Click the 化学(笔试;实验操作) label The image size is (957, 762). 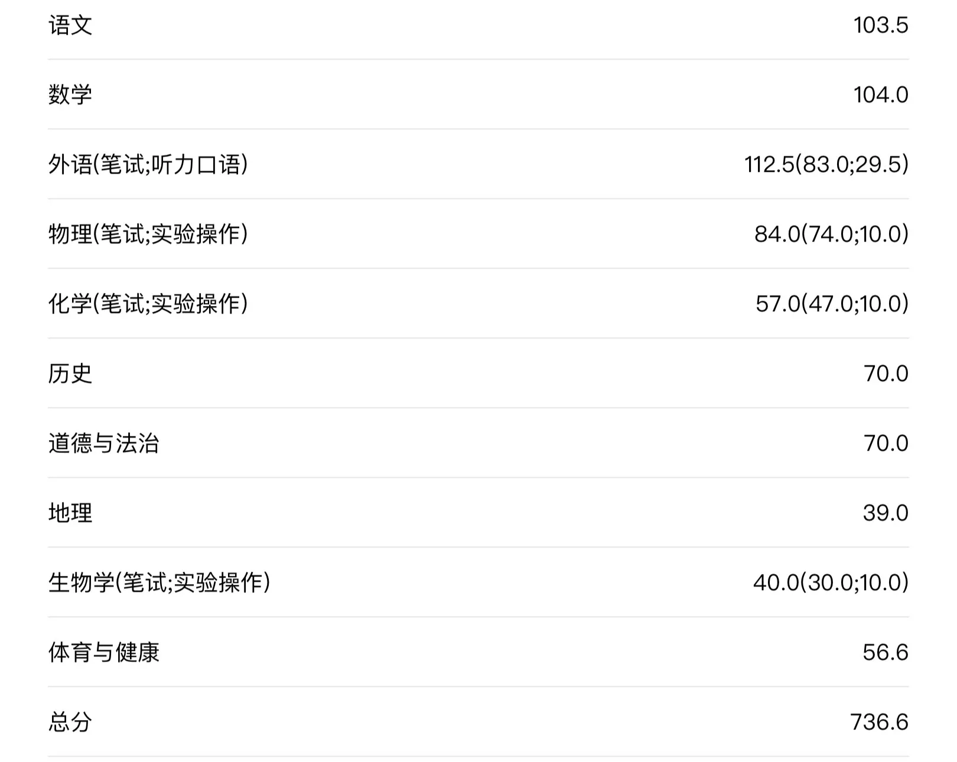[148, 304]
